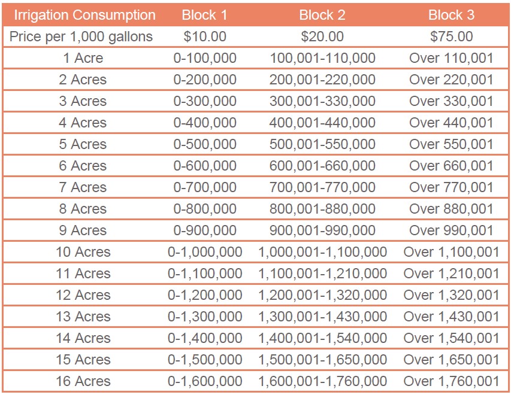Screen dimensions: 511x395
Task: Select the 1 Acre row label
Action: coord(83,58)
